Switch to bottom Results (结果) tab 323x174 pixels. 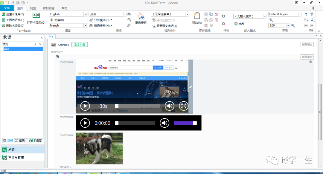tap(21, 141)
